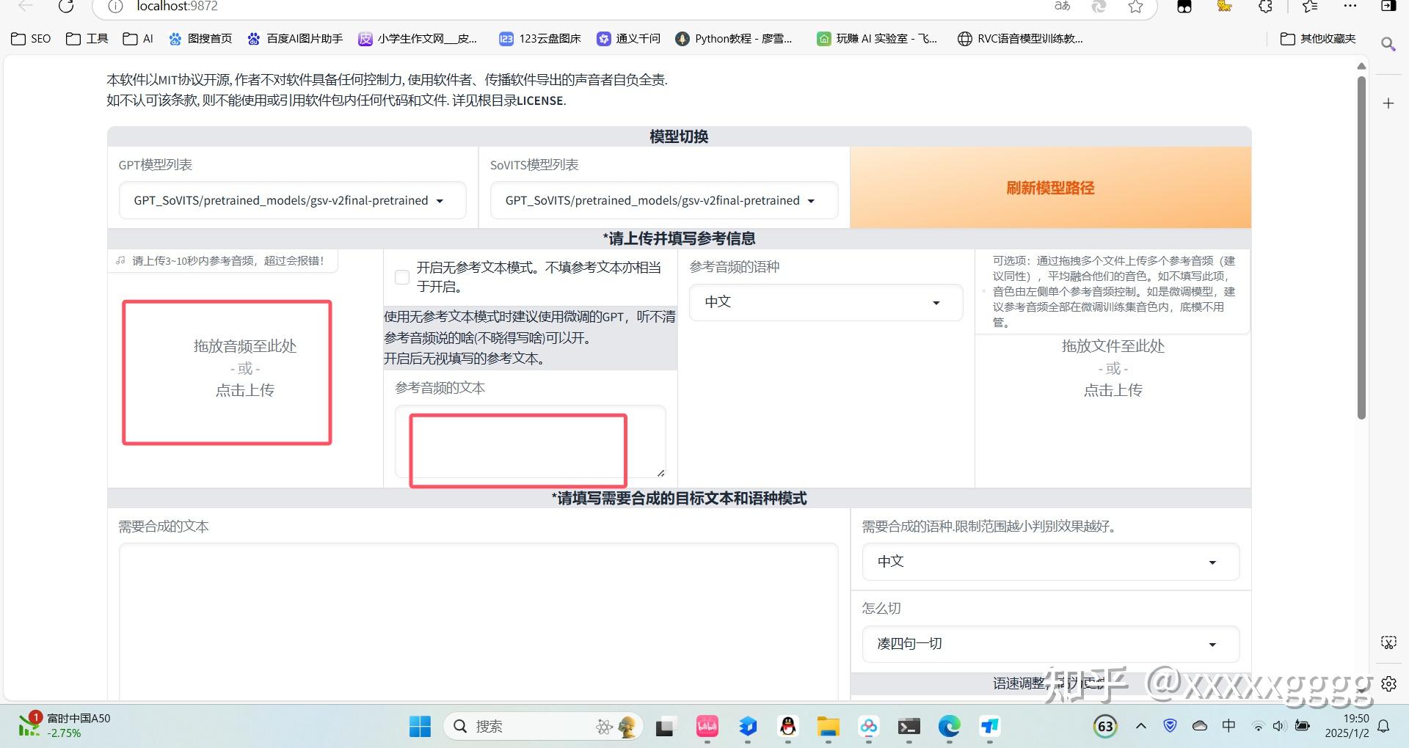Open File Explorer from the taskbar
This screenshot has width=1409, height=748.
coord(829,727)
